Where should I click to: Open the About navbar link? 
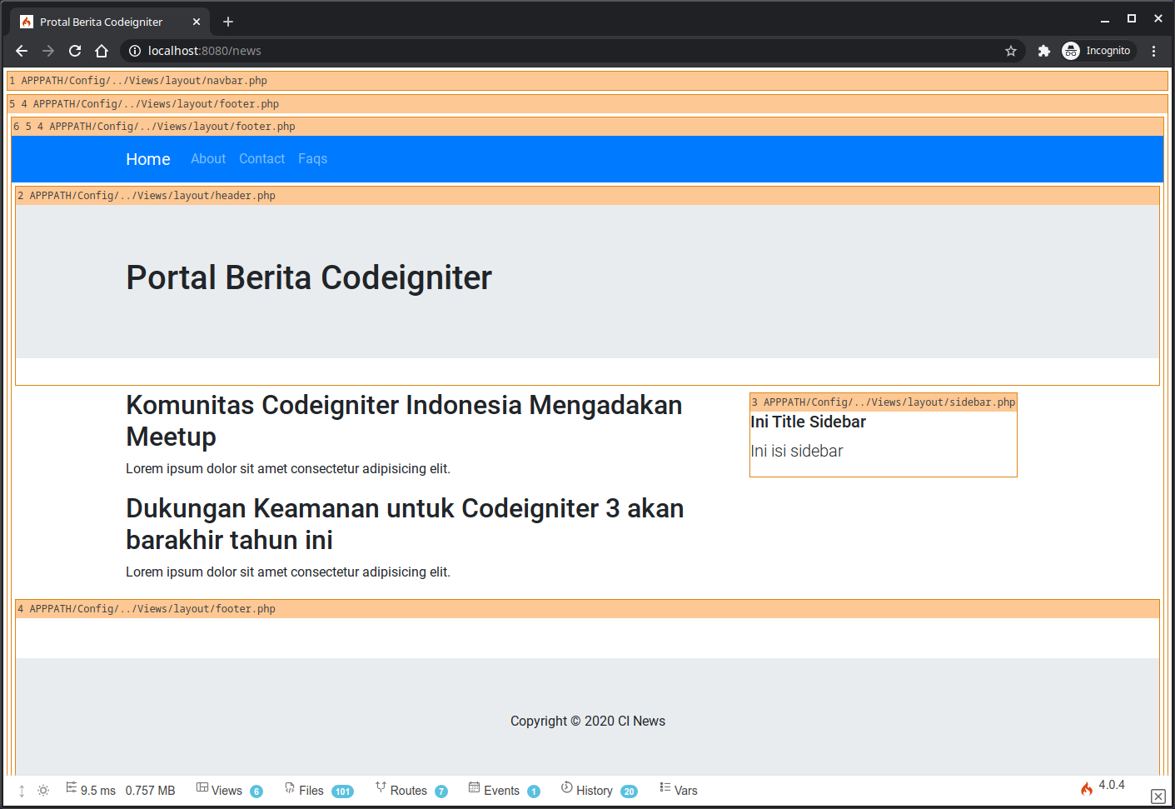208,159
